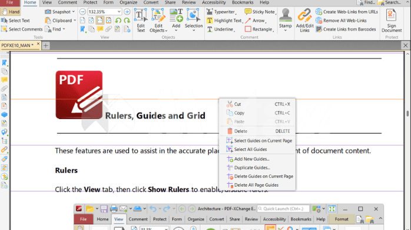This screenshot has width=411, height=230.
Task: Open the Snapshot tool
Action: coord(58,12)
